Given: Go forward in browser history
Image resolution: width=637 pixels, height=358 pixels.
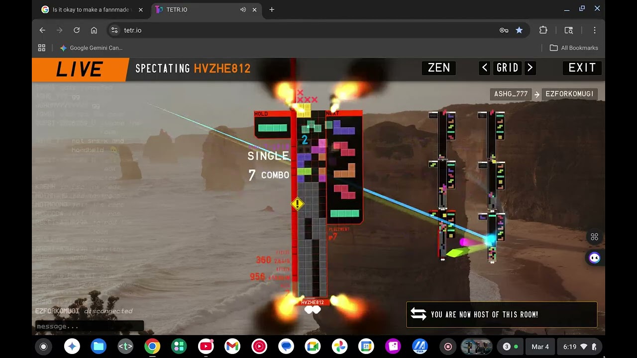Looking at the screenshot, I should coord(60,30).
